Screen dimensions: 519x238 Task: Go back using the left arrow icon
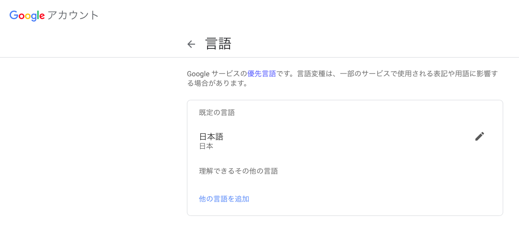coord(191,44)
